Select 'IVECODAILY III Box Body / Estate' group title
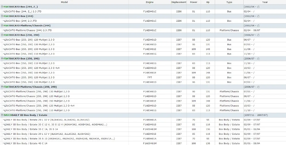Viewport: 286px width, 145px height. pos(25,115)
